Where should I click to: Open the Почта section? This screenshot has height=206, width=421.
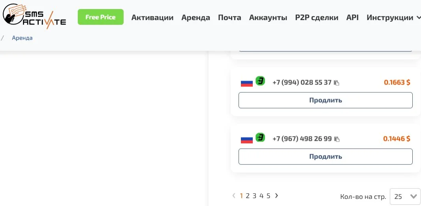[229, 18]
